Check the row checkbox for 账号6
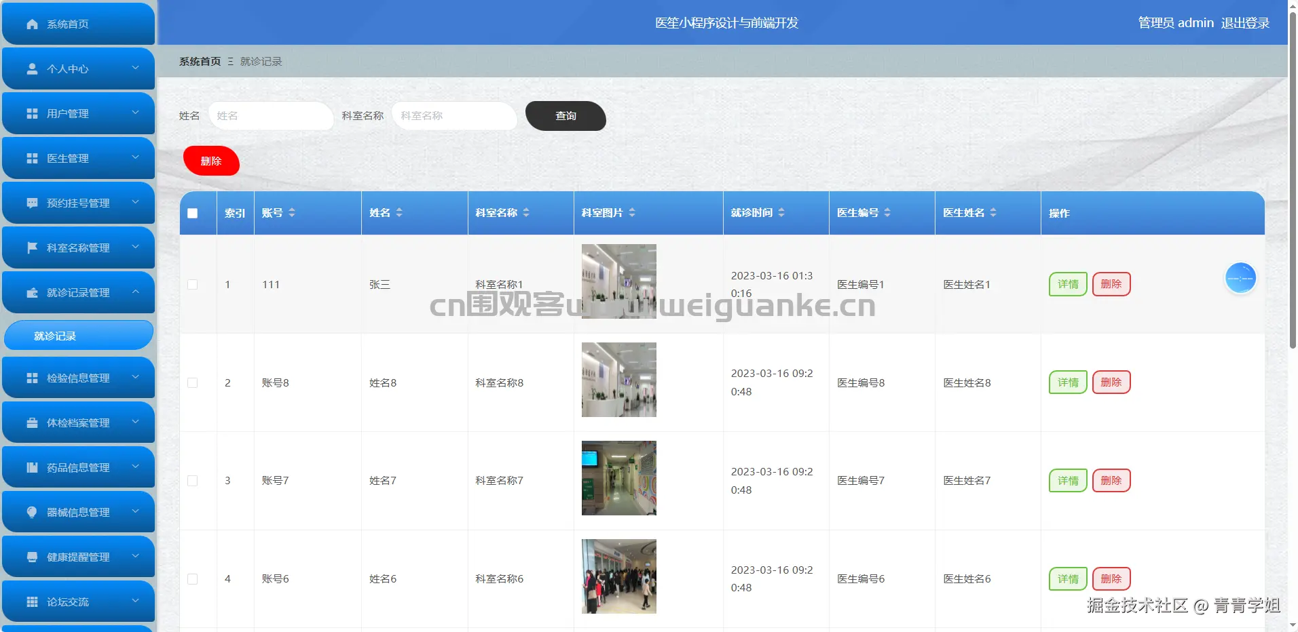1298x632 pixels. click(x=193, y=579)
